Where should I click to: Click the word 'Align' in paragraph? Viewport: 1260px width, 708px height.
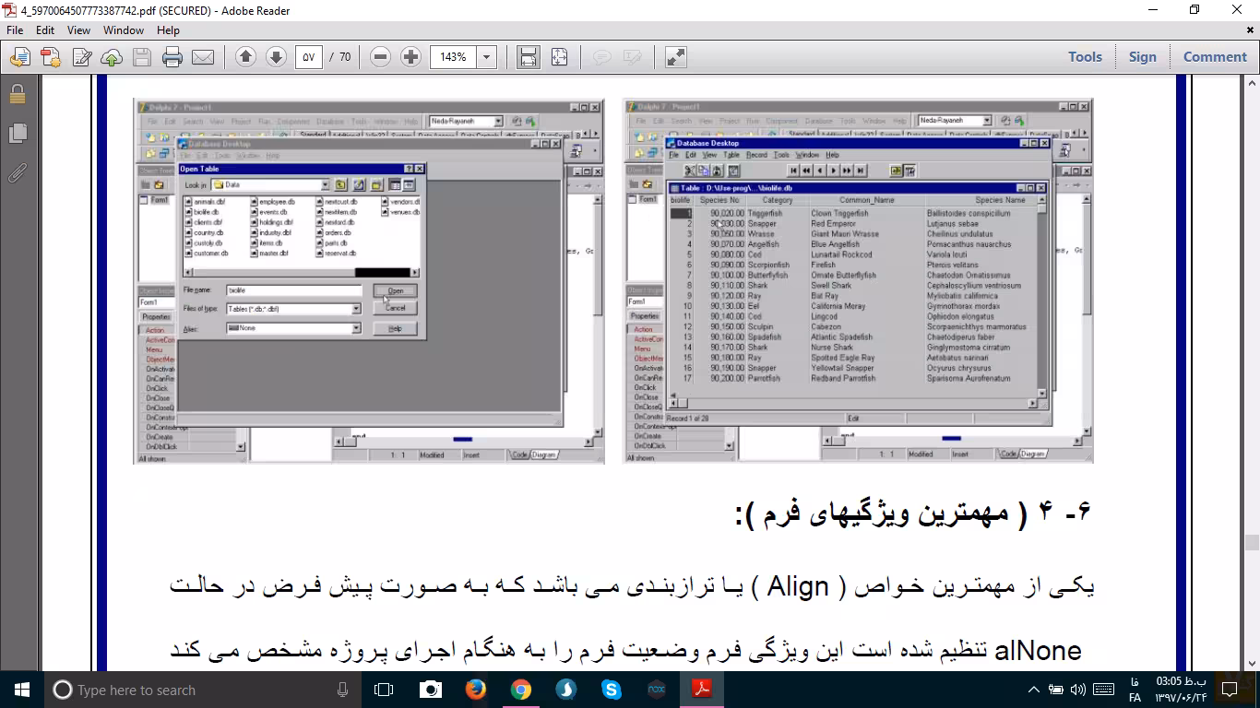pos(799,588)
